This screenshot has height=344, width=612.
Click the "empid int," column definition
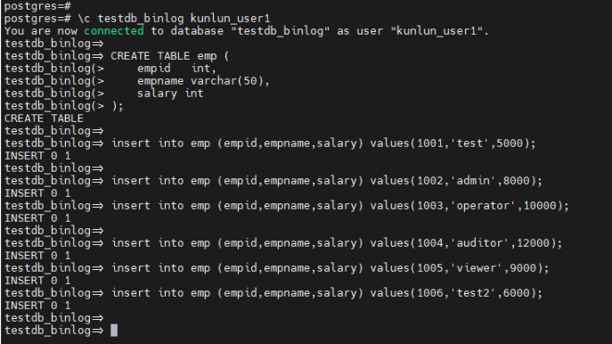tap(176, 69)
